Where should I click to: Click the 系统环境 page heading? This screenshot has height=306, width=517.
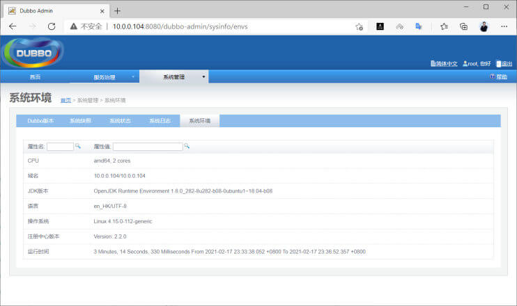[x=31, y=98]
